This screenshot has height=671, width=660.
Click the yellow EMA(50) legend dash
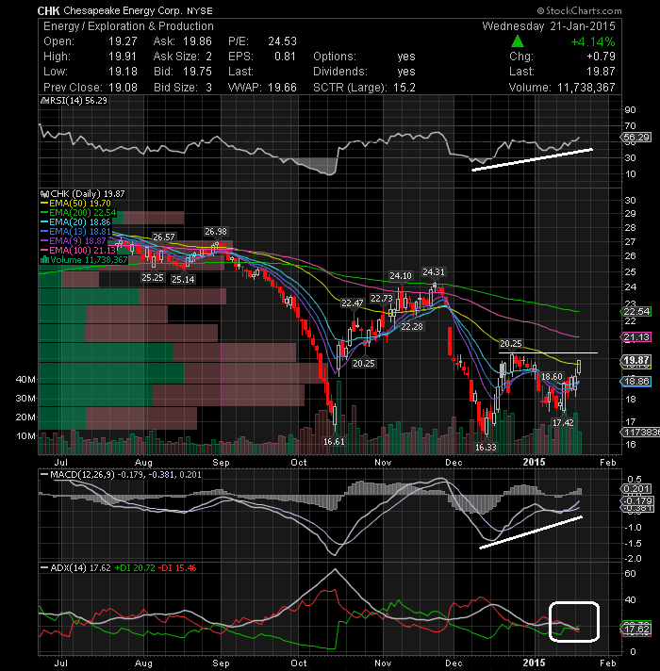[44, 204]
